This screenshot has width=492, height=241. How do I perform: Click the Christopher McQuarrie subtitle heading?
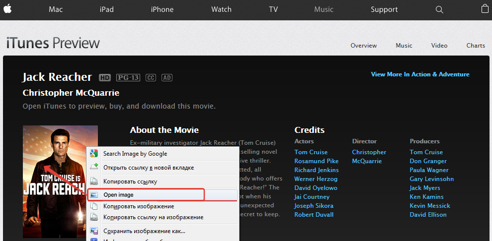tap(71, 93)
